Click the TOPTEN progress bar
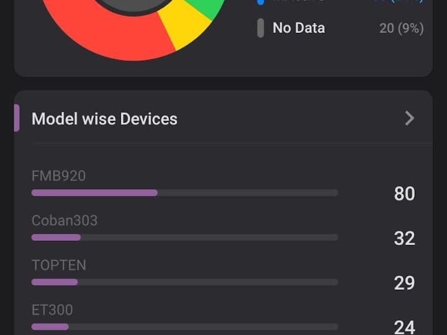The image size is (447, 335). [x=184, y=282]
